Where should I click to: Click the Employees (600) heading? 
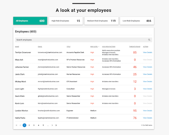tap(26, 32)
